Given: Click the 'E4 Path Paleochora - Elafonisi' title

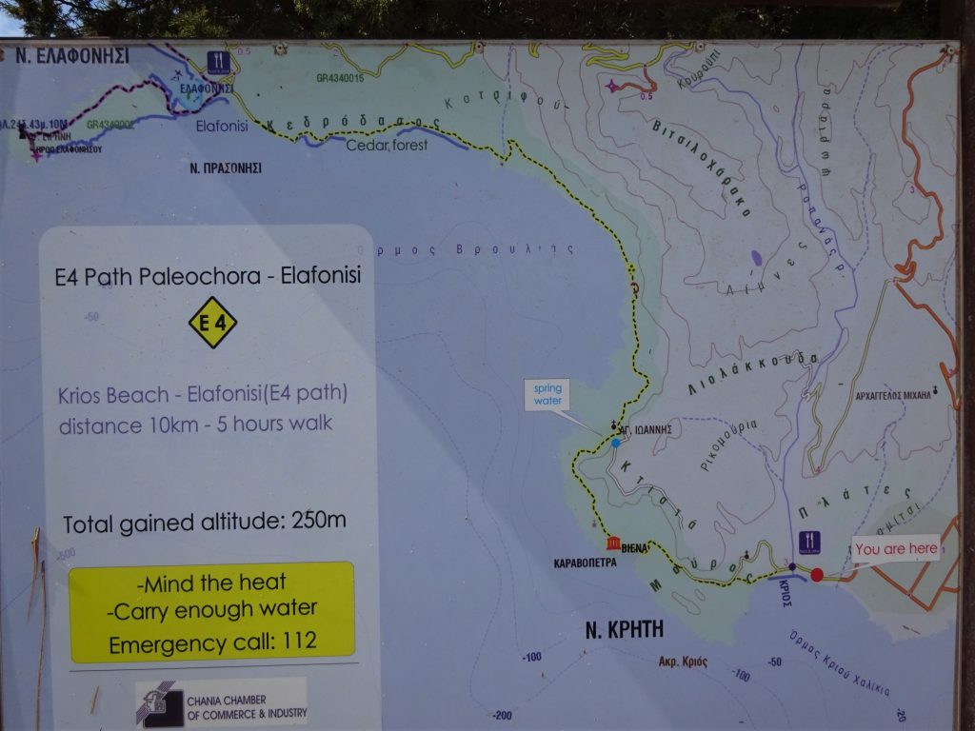Looking at the screenshot, I should (x=209, y=278).
